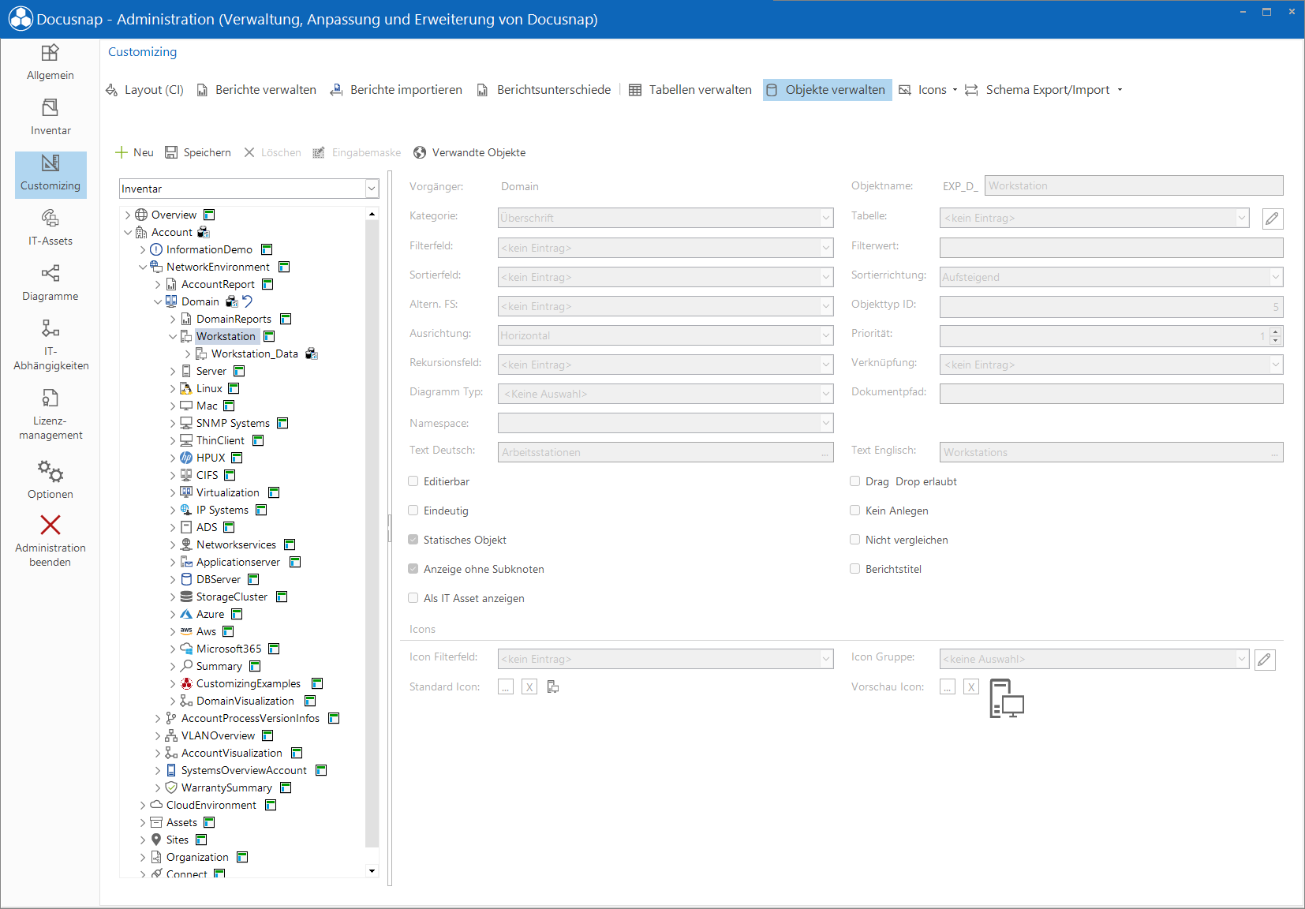Open the Berichte verwalten tab

(x=256, y=90)
